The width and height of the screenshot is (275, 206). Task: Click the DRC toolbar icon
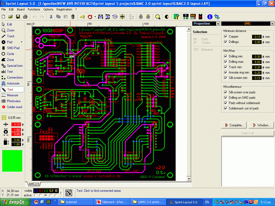pos(193,17)
